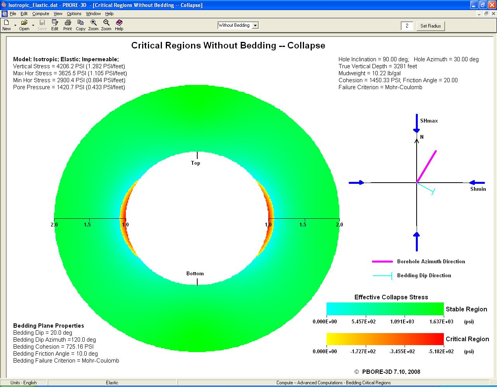Viewport: 497px width, 387px height.
Task: Open a file with Open icon
Action: pyautogui.click(x=24, y=25)
